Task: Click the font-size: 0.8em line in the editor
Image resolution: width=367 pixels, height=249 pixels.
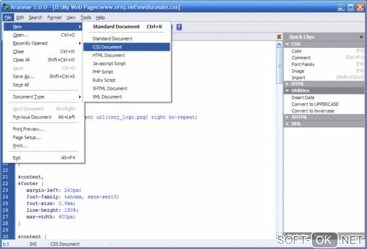Action: pyautogui.click(x=51, y=203)
